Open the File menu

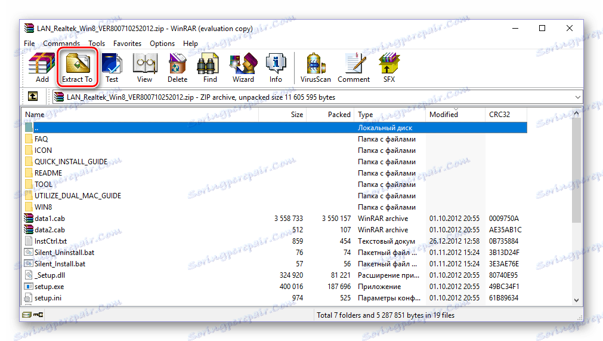(x=29, y=44)
